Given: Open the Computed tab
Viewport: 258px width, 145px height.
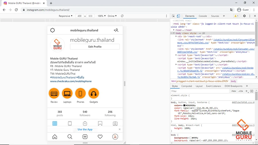Looking at the screenshot, I should 187,86.
